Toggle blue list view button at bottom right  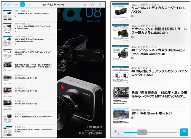(x=184, y=132)
